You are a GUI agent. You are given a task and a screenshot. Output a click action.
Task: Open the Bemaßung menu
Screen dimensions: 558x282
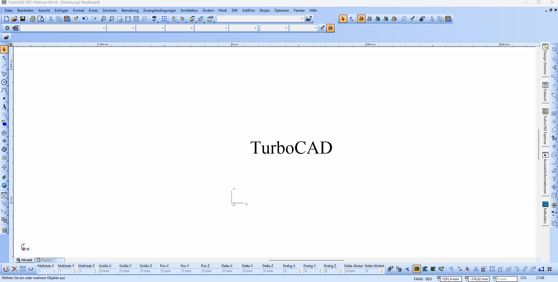point(130,11)
